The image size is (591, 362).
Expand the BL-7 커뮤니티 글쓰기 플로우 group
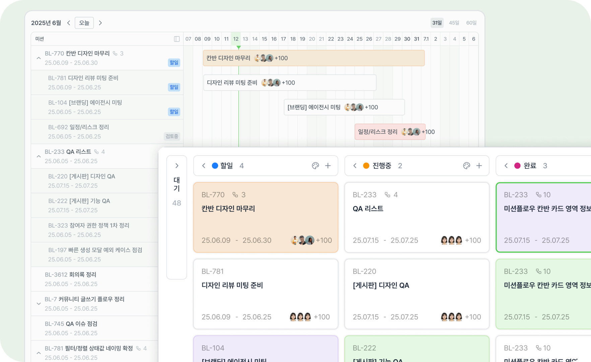[39, 304]
